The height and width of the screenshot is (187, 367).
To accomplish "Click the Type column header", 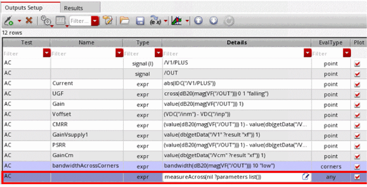I will coord(143,42).
